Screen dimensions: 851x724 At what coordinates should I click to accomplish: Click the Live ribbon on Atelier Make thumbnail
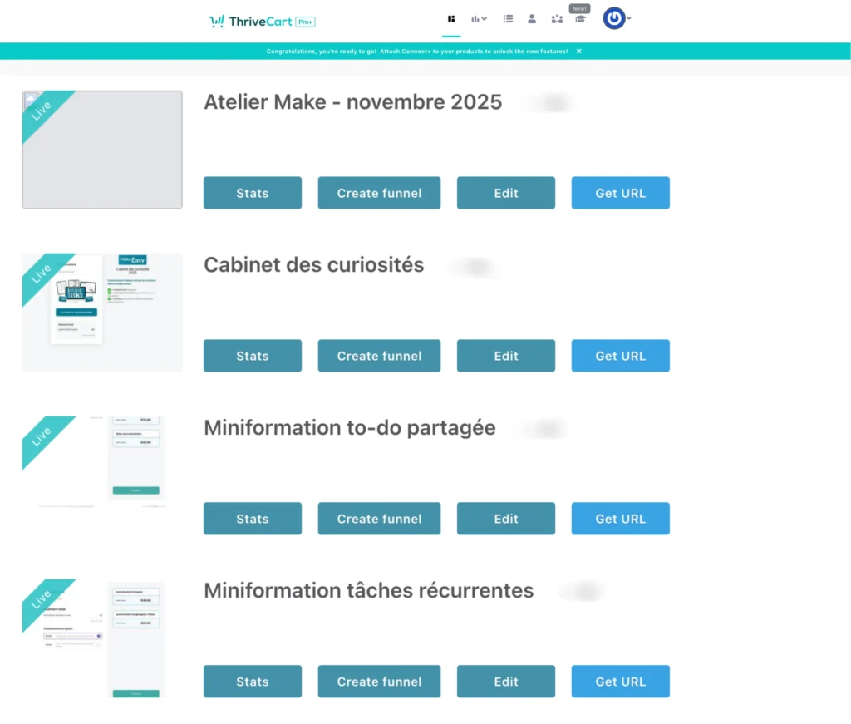pyautogui.click(x=40, y=112)
